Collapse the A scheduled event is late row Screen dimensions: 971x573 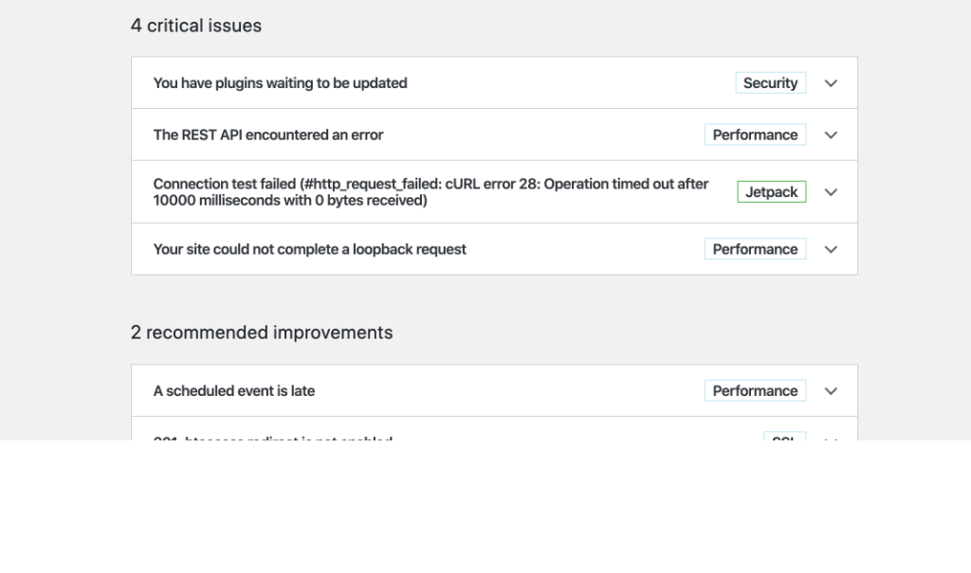click(831, 390)
